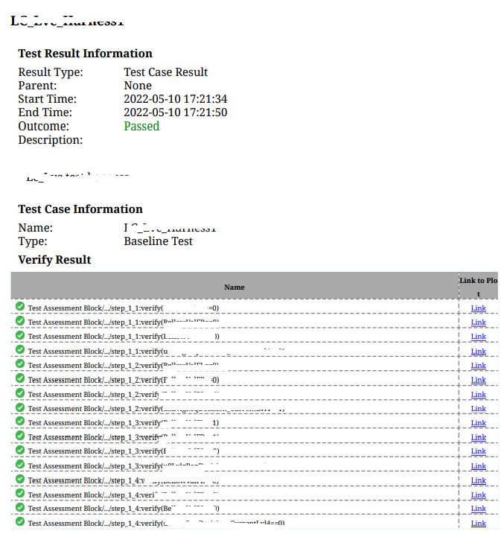Click the passed icon of the second step_1_2 row

20,378
